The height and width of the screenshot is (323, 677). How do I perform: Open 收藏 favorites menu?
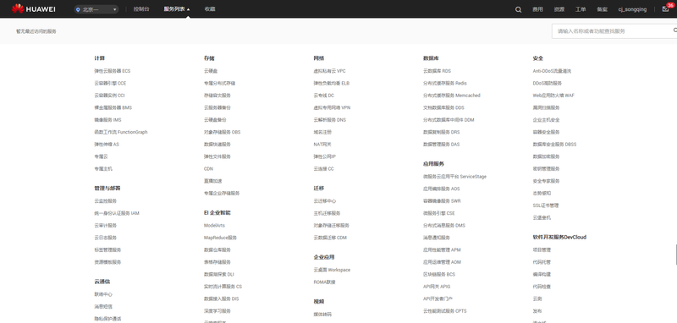coord(210,9)
